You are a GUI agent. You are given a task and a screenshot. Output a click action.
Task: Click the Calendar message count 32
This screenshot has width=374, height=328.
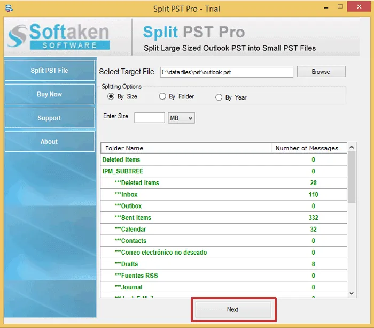[x=314, y=230]
